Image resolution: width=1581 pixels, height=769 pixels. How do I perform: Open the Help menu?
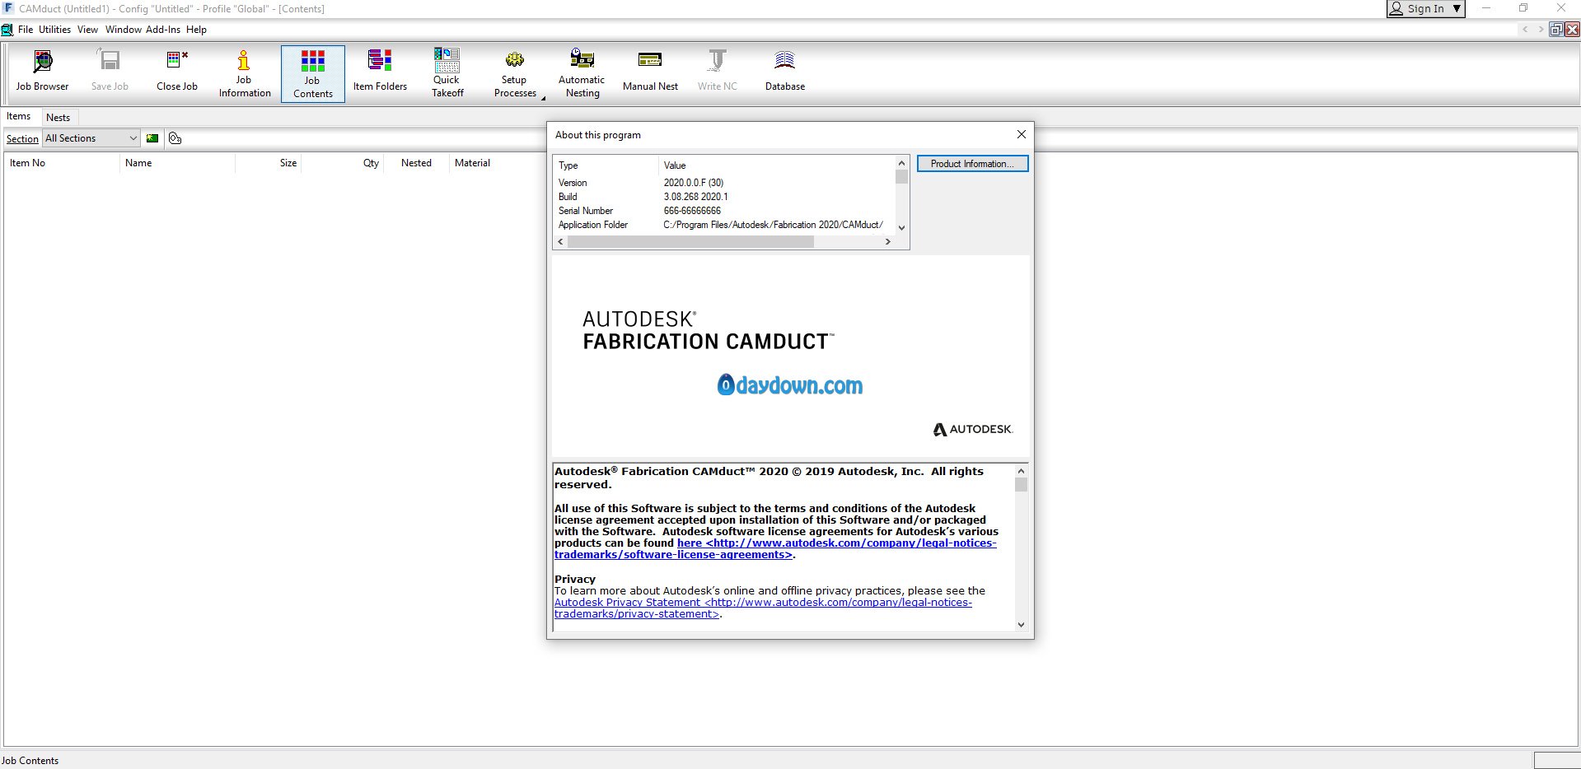196,30
